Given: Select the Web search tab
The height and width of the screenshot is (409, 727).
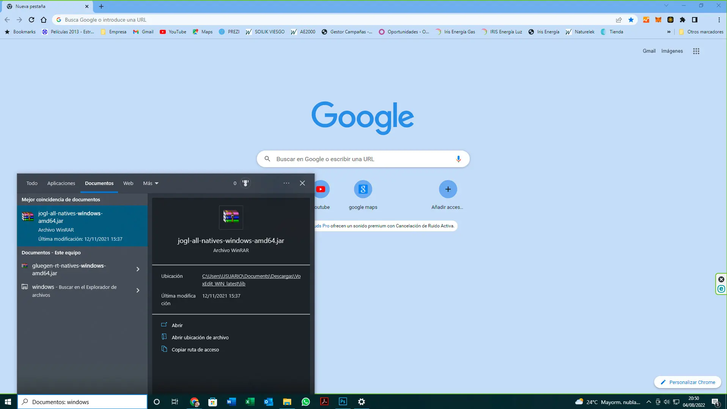Looking at the screenshot, I should point(128,183).
